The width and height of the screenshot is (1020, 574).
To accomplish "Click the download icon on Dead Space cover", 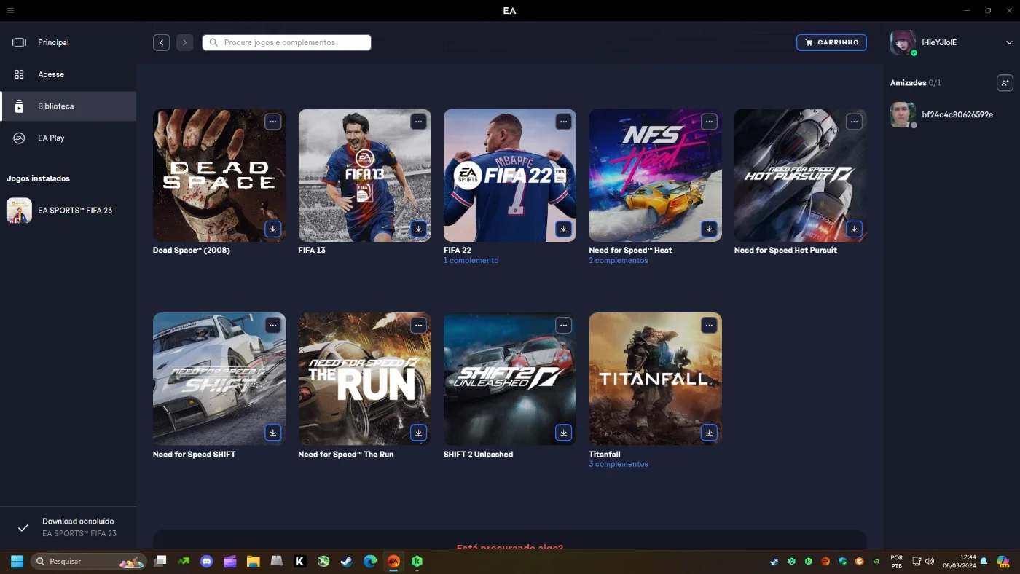I will click(x=273, y=229).
